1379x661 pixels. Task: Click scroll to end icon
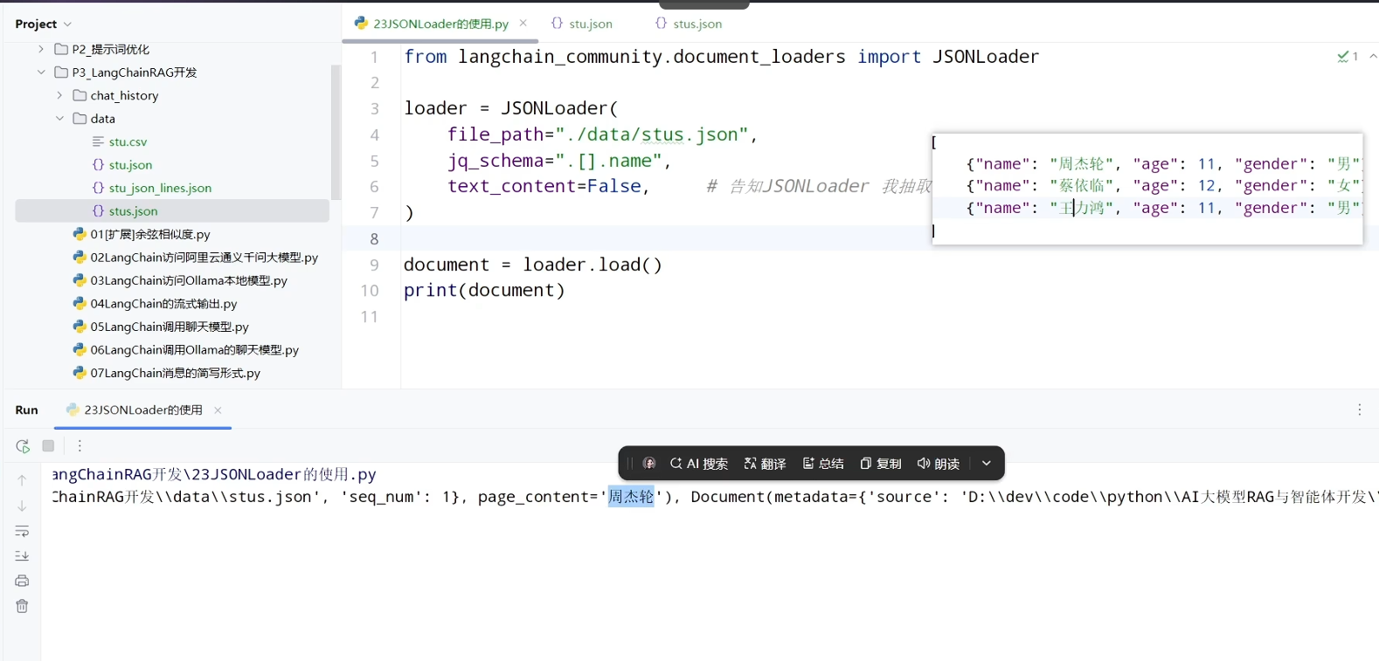(23, 555)
